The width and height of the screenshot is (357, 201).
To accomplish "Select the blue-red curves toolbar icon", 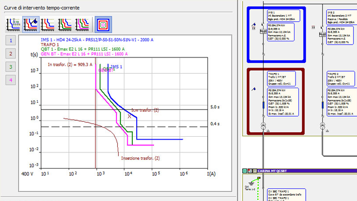I will click(x=47, y=25).
